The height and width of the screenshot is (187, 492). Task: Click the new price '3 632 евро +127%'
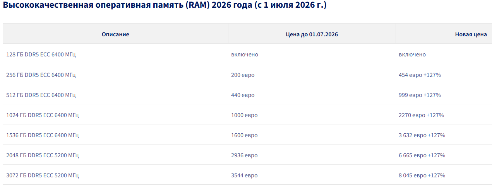tap(422, 135)
